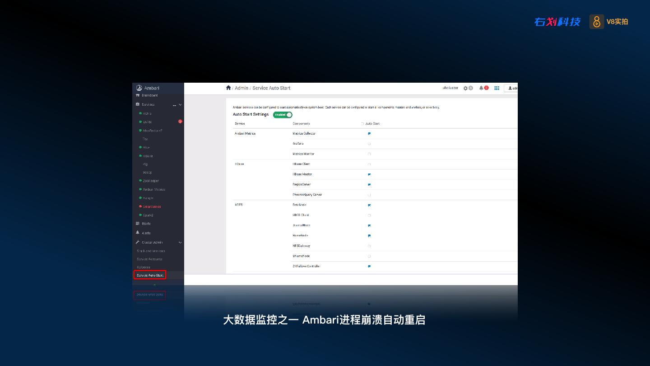Open the Zookeeper service link
Image resolution: width=650 pixels, height=366 pixels.
(x=151, y=181)
